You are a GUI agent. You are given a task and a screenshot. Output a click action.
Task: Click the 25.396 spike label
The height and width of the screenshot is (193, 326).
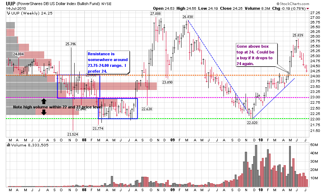click(x=71, y=44)
